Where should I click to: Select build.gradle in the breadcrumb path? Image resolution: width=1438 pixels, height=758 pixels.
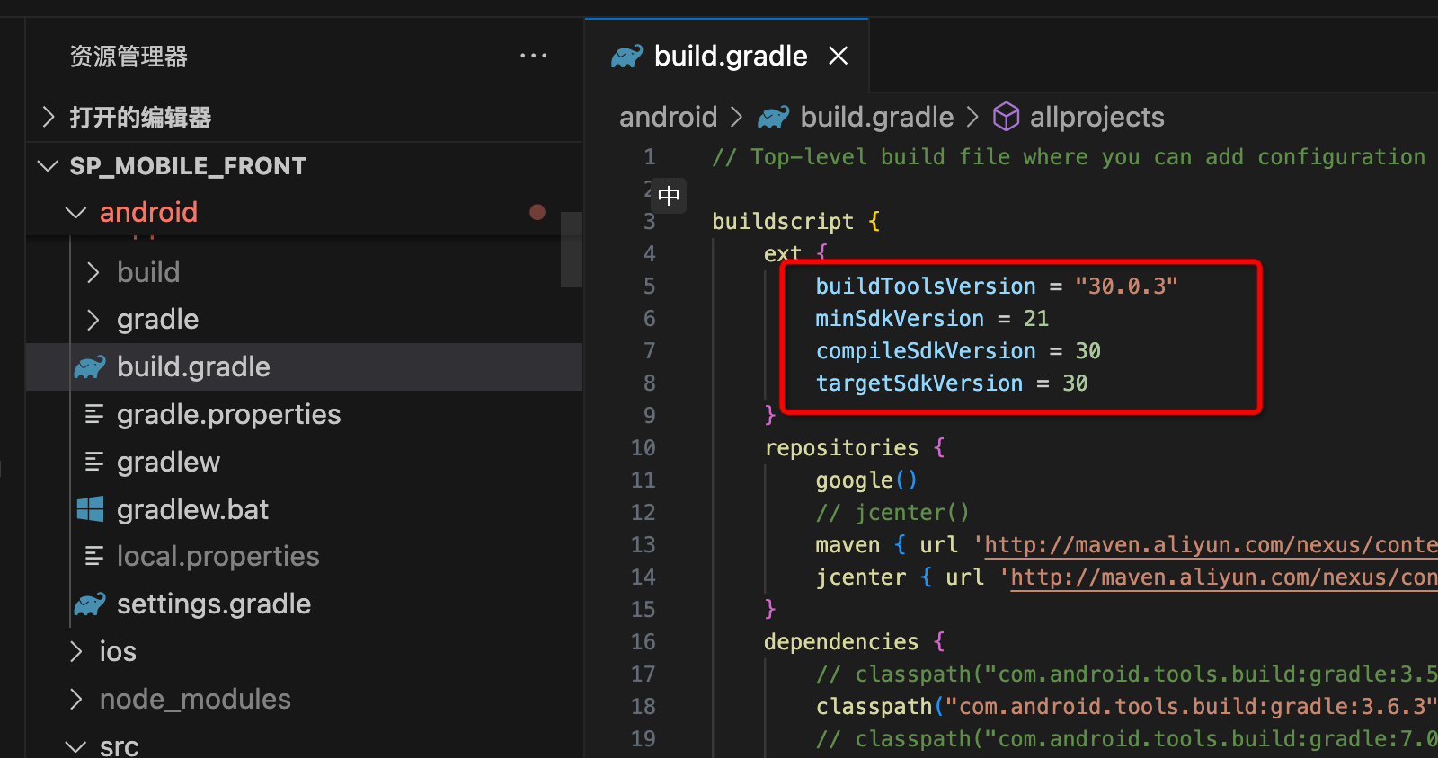(x=876, y=117)
